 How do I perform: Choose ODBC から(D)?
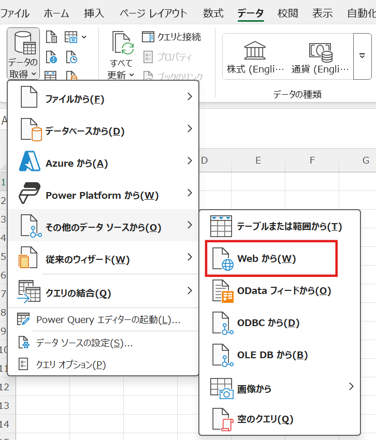click(x=280, y=322)
